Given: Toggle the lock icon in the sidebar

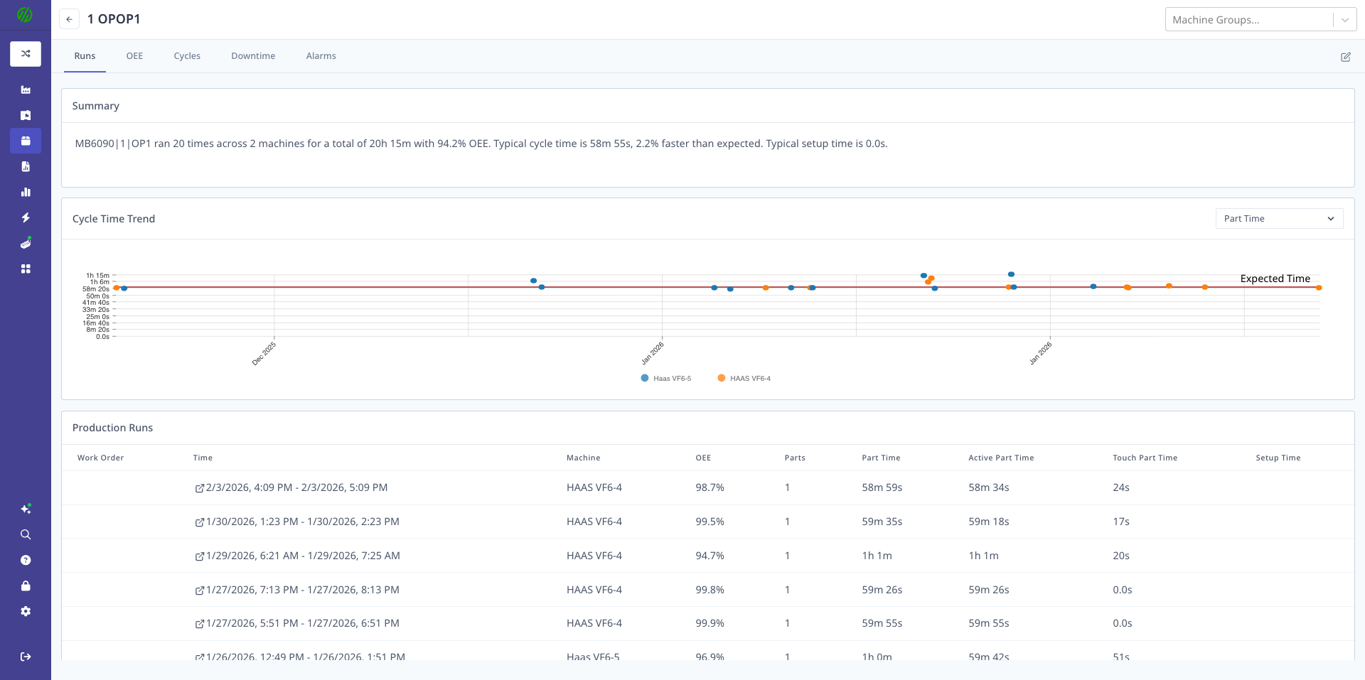Looking at the screenshot, I should (x=26, y=585).
